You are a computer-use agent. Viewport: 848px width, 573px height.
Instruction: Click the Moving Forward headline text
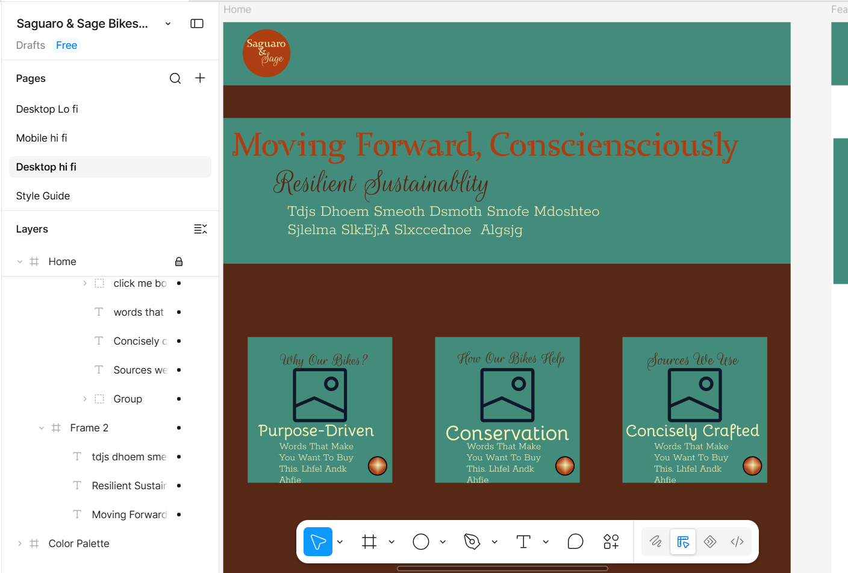(x=485, y=145)
